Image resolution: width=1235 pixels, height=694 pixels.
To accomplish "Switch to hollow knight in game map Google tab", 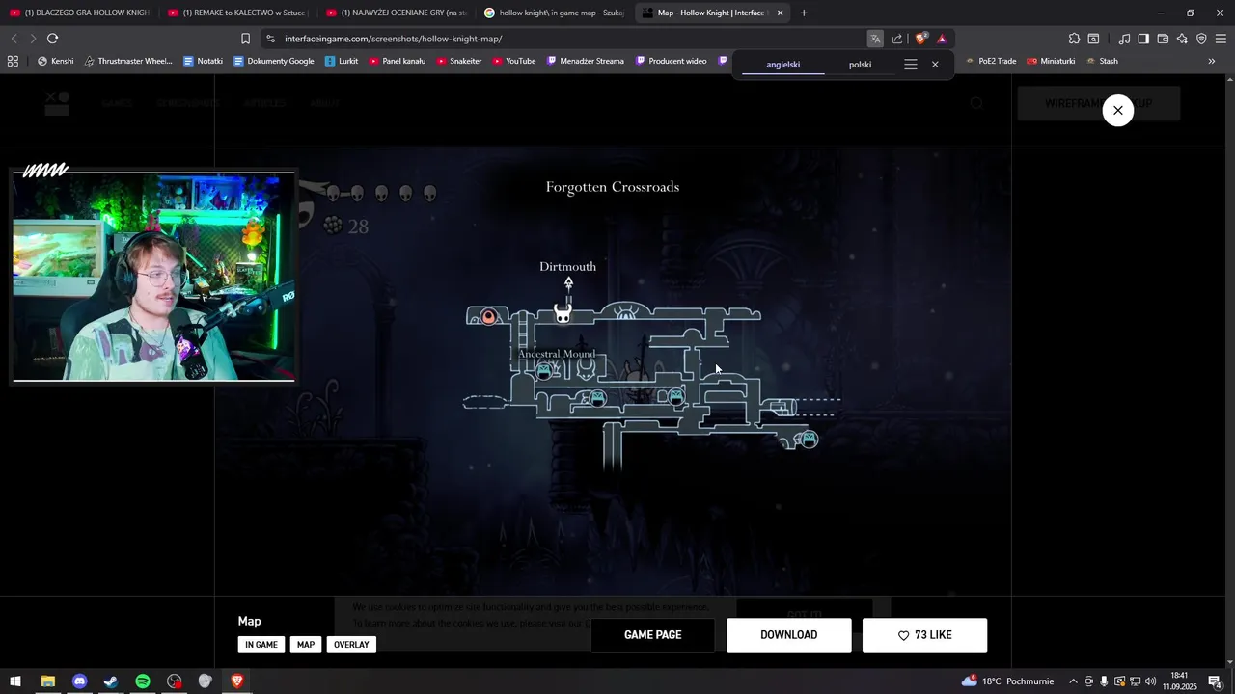I will point(555,13).
